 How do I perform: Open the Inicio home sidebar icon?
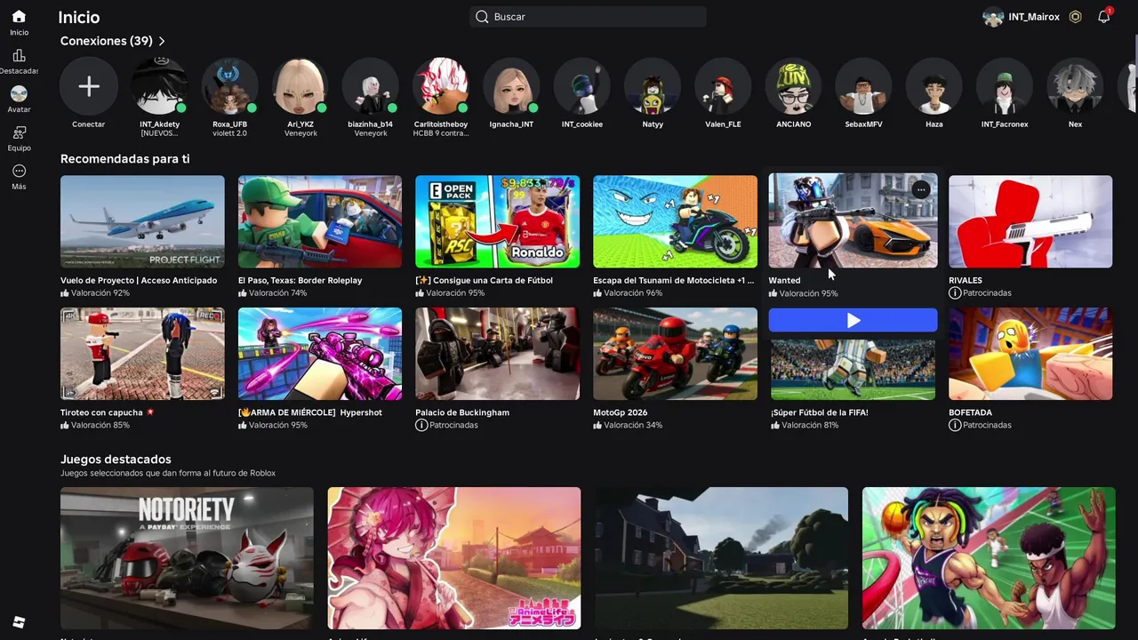point(19,17)
